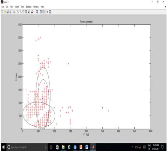
Task: Click the lowest blue centroid marker near F2 500
Action: coord(39,115)
